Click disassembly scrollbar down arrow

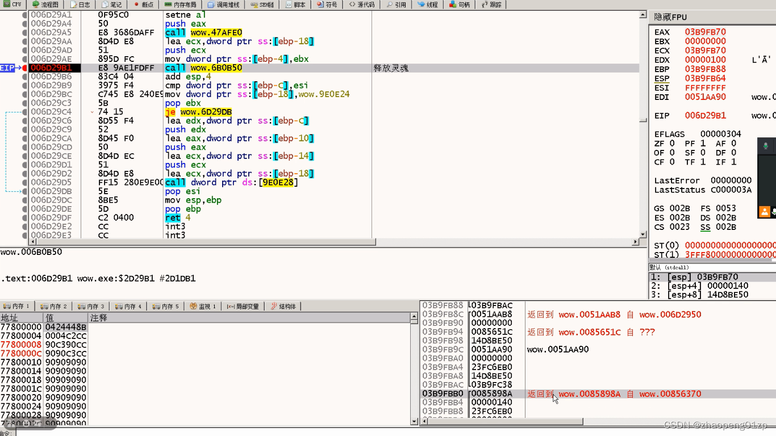(x=643, y=233)
